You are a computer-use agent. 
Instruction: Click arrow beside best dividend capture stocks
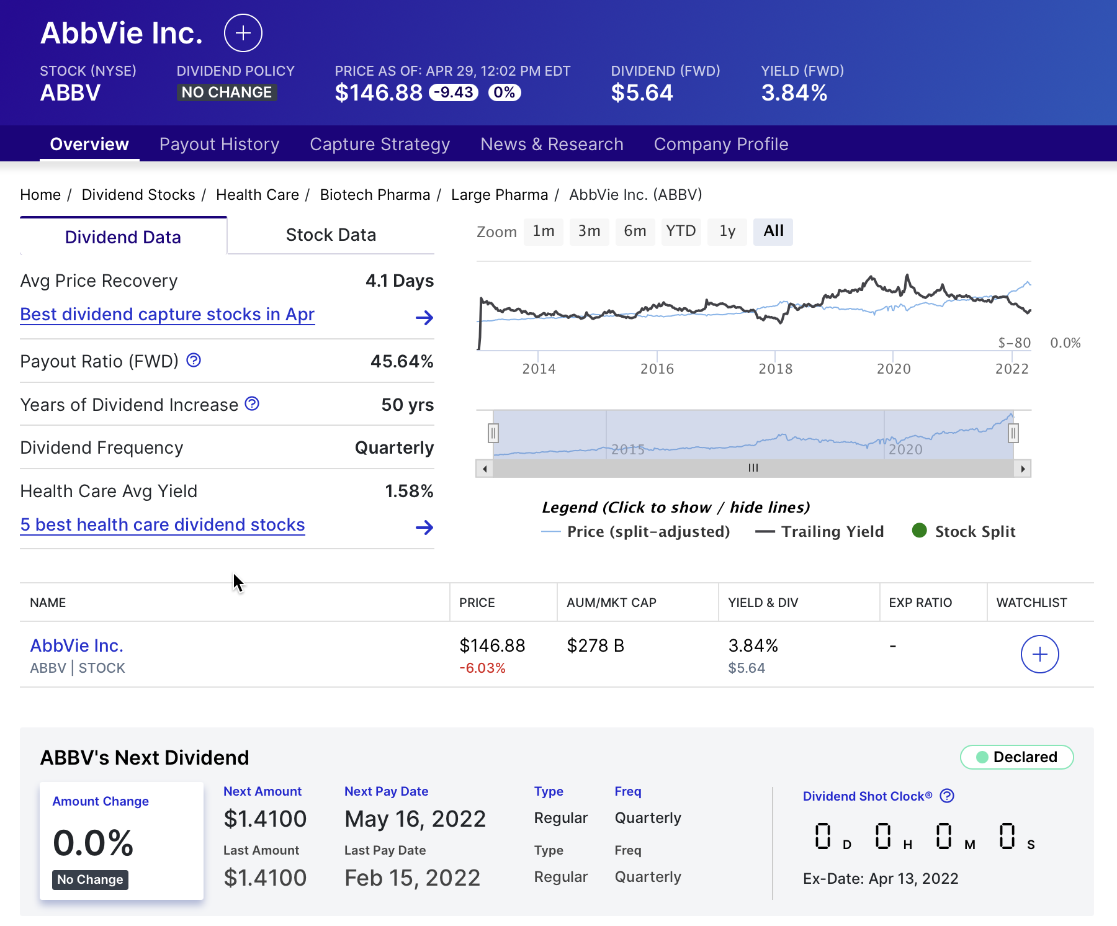pyautogui.click(x=424, y=318)
